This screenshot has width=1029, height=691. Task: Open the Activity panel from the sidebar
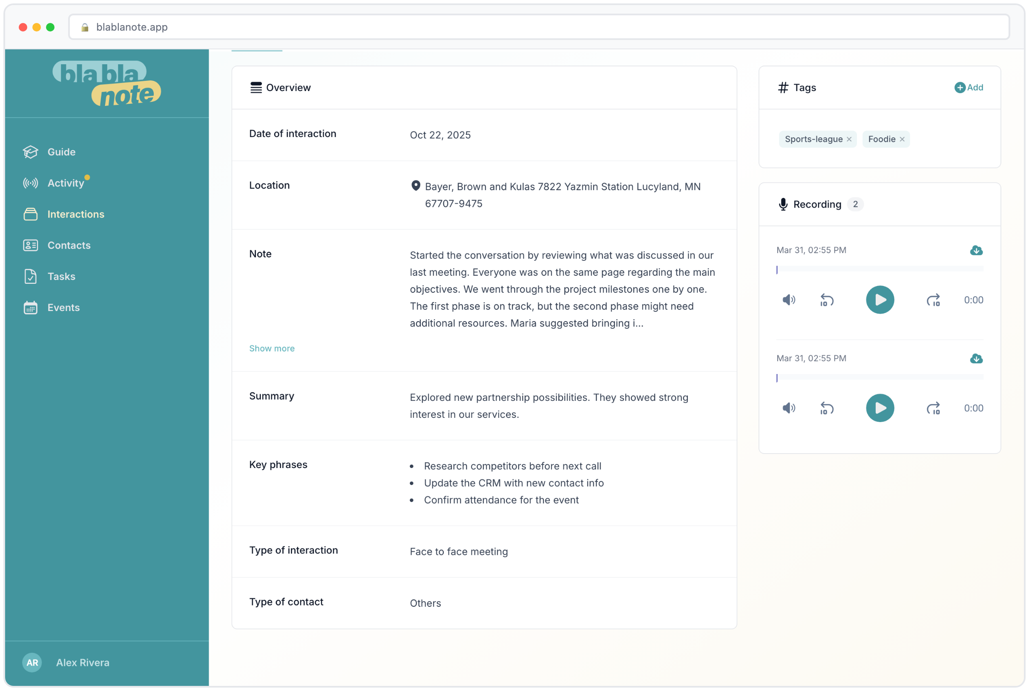[65, 183]
